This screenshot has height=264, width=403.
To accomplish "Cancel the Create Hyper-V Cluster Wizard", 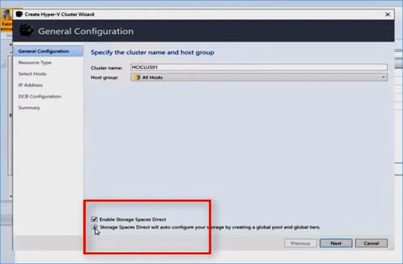I will click(371, 243).
